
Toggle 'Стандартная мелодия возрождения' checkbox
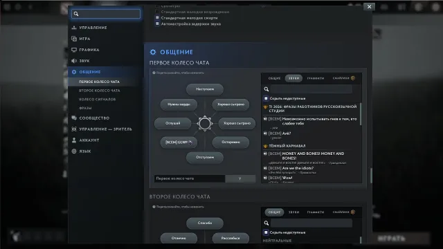pos(157,12)
